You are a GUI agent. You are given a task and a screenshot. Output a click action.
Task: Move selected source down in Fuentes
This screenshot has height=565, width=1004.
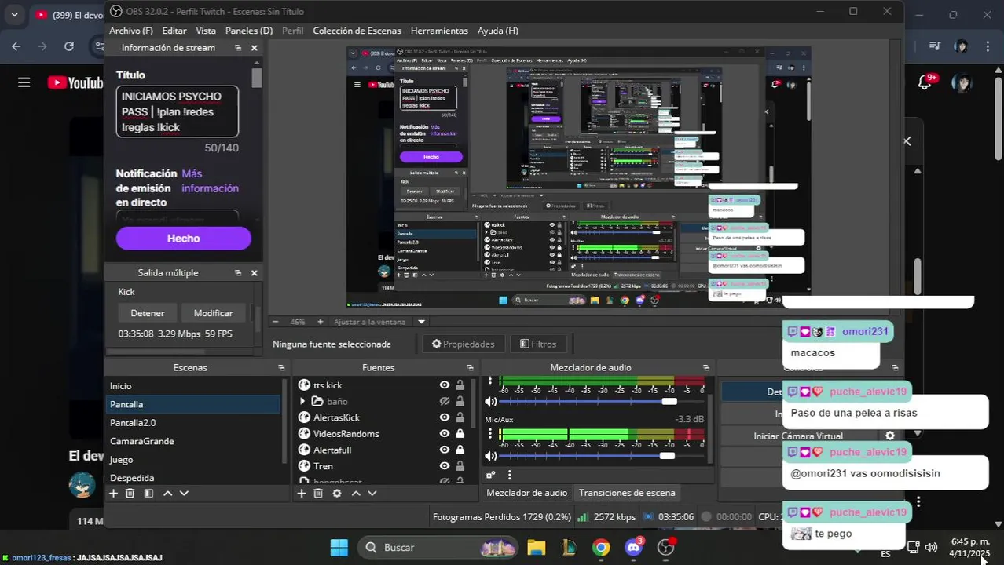[x=372, y=494]
